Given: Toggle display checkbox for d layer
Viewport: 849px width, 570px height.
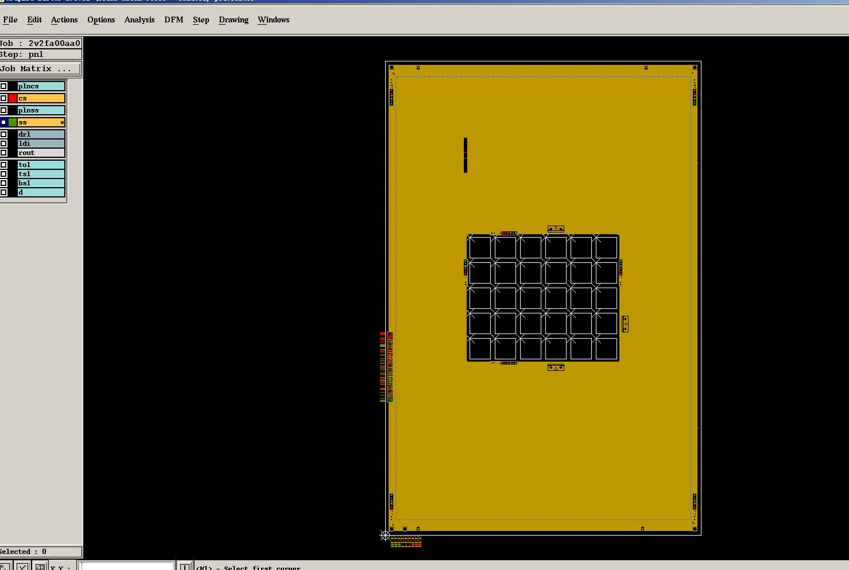Looking at the screenshot, I should (3, 192).
